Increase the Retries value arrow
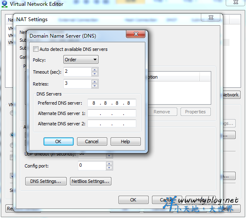 (94, 81)
